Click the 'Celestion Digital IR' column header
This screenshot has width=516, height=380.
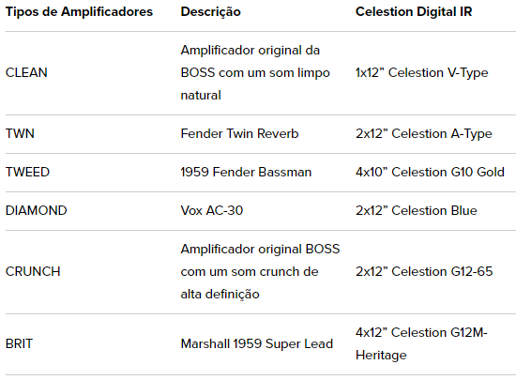click(x=414, y=12)
